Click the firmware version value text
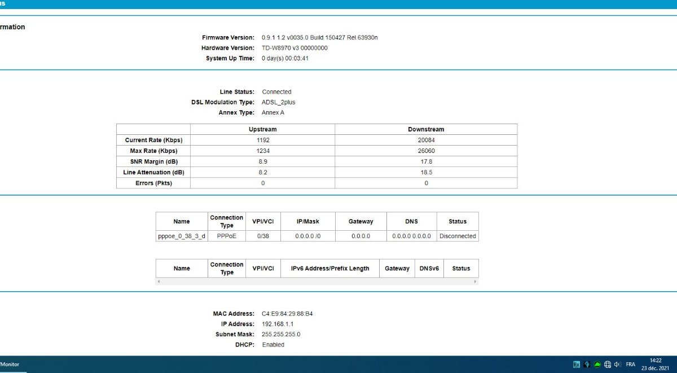This screenshot has width=677, height=373. tap(319, 38)
